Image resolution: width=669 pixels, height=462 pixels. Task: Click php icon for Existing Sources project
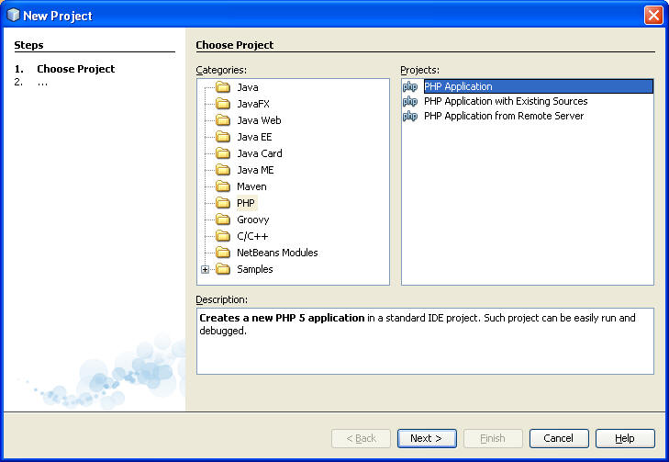(410, 102)
